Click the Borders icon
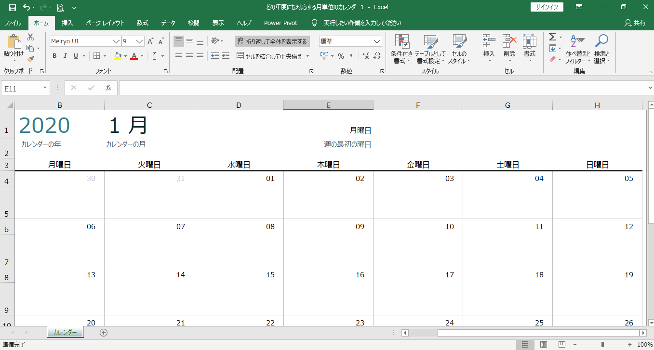The height and width of the screenshot is (350, 654). 96,56
